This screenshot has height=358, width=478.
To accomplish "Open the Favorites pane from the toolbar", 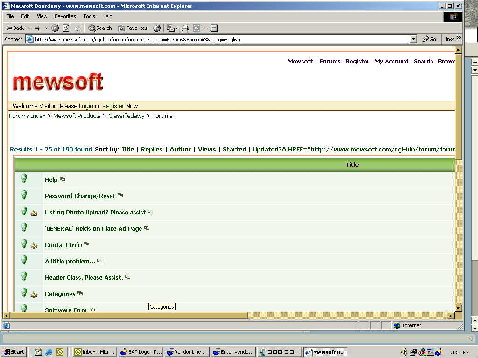I will 133,28.
